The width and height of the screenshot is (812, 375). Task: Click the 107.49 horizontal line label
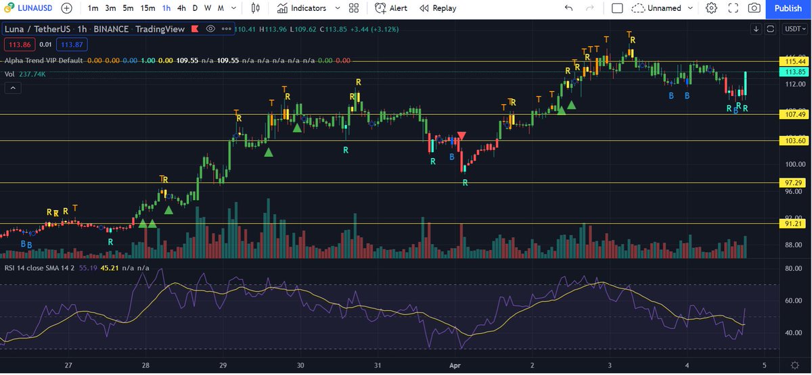point(794,114)
